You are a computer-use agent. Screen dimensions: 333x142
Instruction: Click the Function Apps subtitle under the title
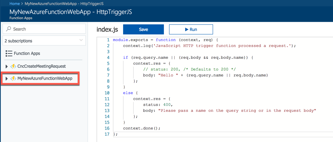pyautogui.click(x=21, y=18)
